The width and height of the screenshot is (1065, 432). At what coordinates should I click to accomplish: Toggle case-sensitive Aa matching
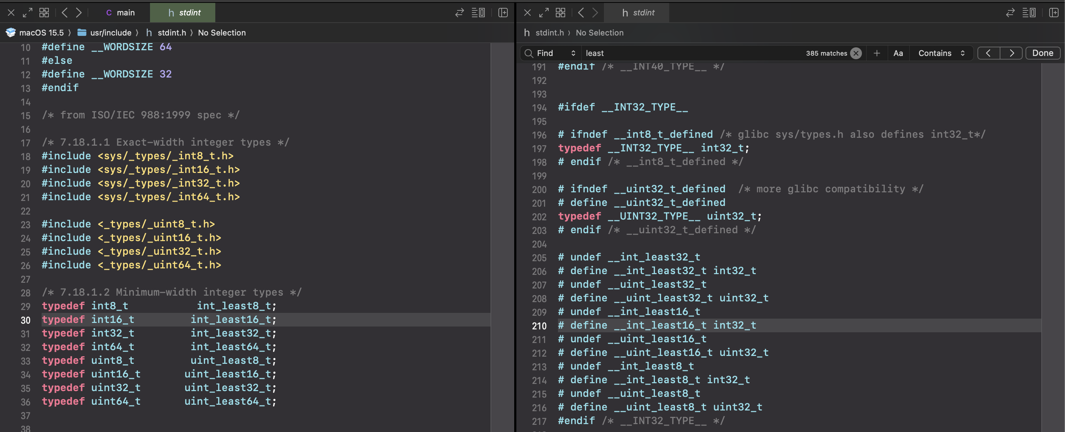[898, 53]
